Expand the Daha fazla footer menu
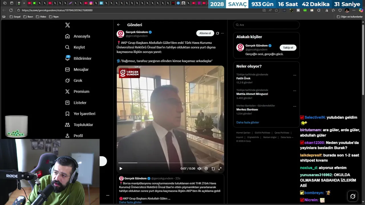 click(x=287, y=137)
